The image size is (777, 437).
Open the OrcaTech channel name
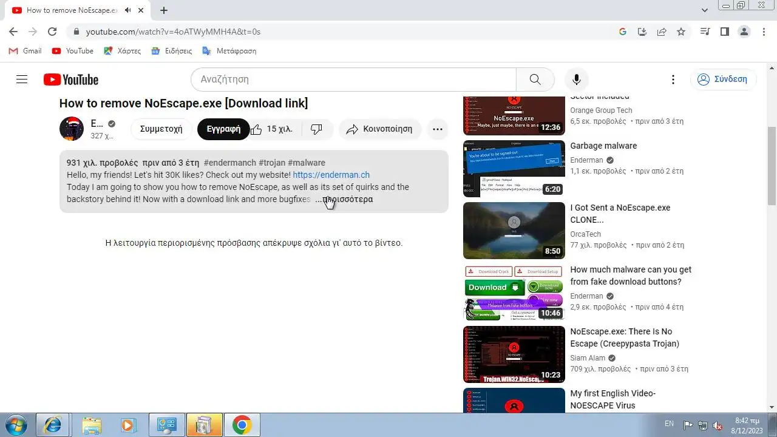(x=585, y=234)
